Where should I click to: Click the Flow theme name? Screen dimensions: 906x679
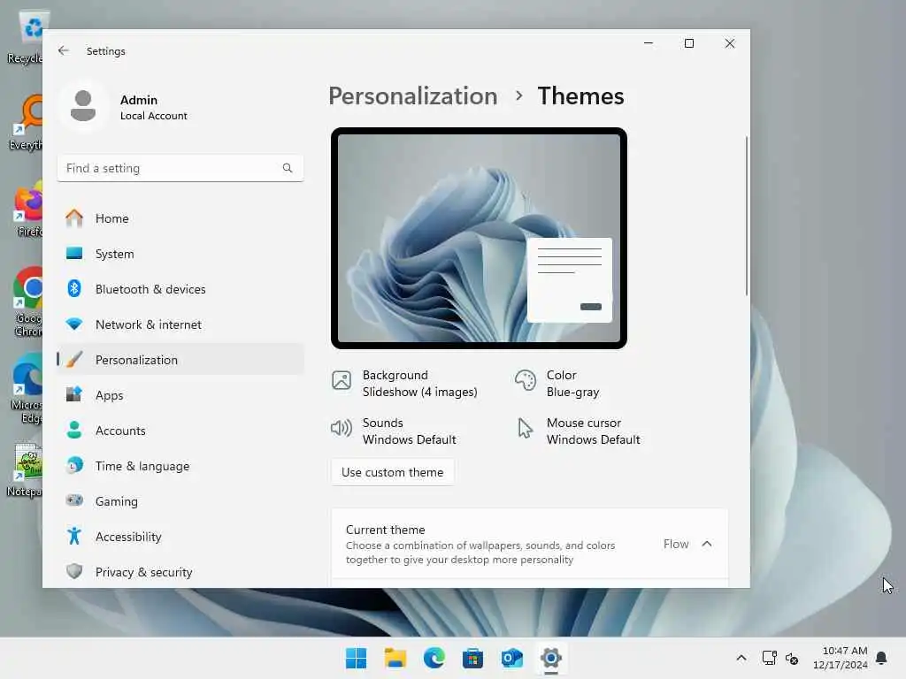[x=675, y=544]
